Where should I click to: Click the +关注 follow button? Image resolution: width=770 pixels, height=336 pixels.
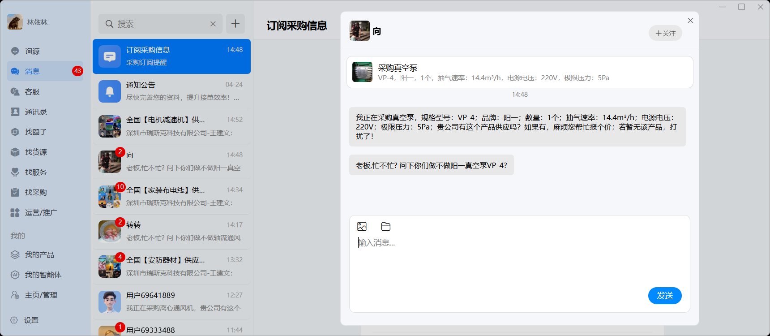665,33
